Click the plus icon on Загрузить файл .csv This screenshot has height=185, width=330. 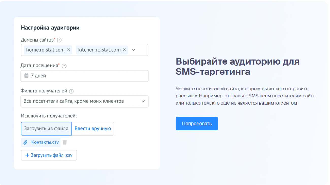(28, 155)
